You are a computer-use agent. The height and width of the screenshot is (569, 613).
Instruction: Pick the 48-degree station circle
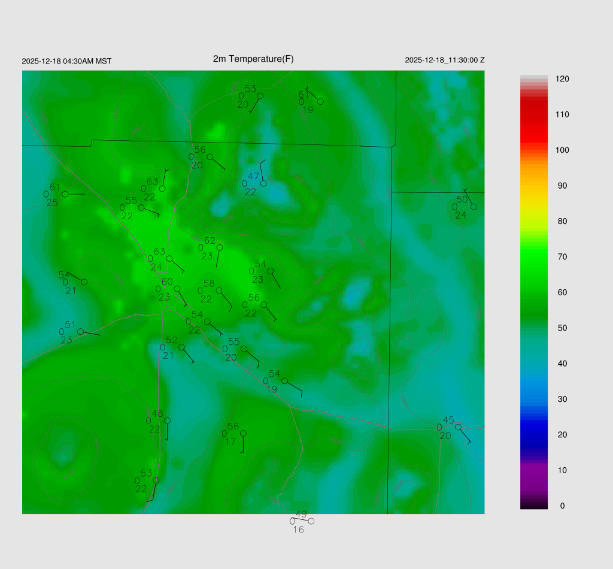point(168,420)
